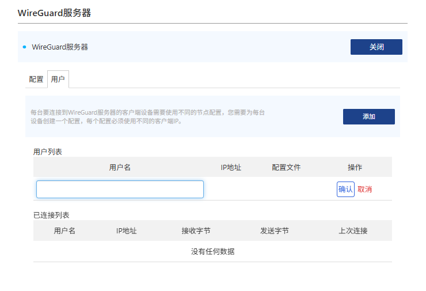Click the 添加 button to add a user
The image size is (426, 291).
tap(368, 116)
